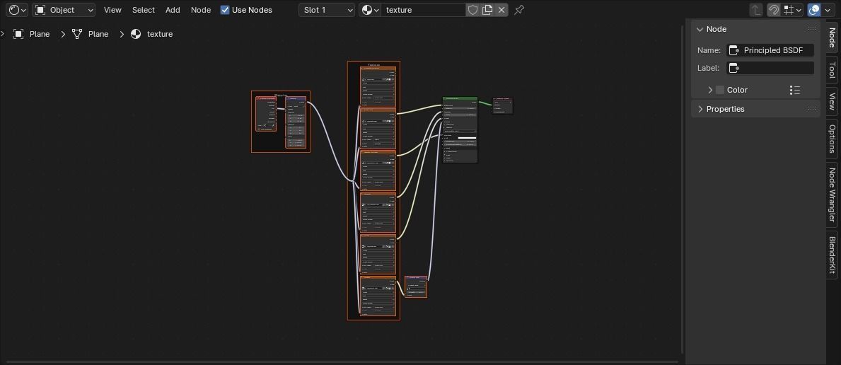Screen dimensions: 841x365
Task: Select the small Normal Map node
Action: tap(416, 286)
